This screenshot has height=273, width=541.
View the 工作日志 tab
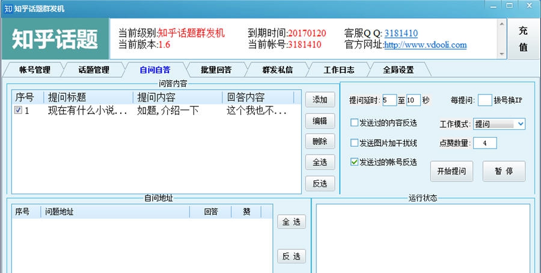point(338,70)
